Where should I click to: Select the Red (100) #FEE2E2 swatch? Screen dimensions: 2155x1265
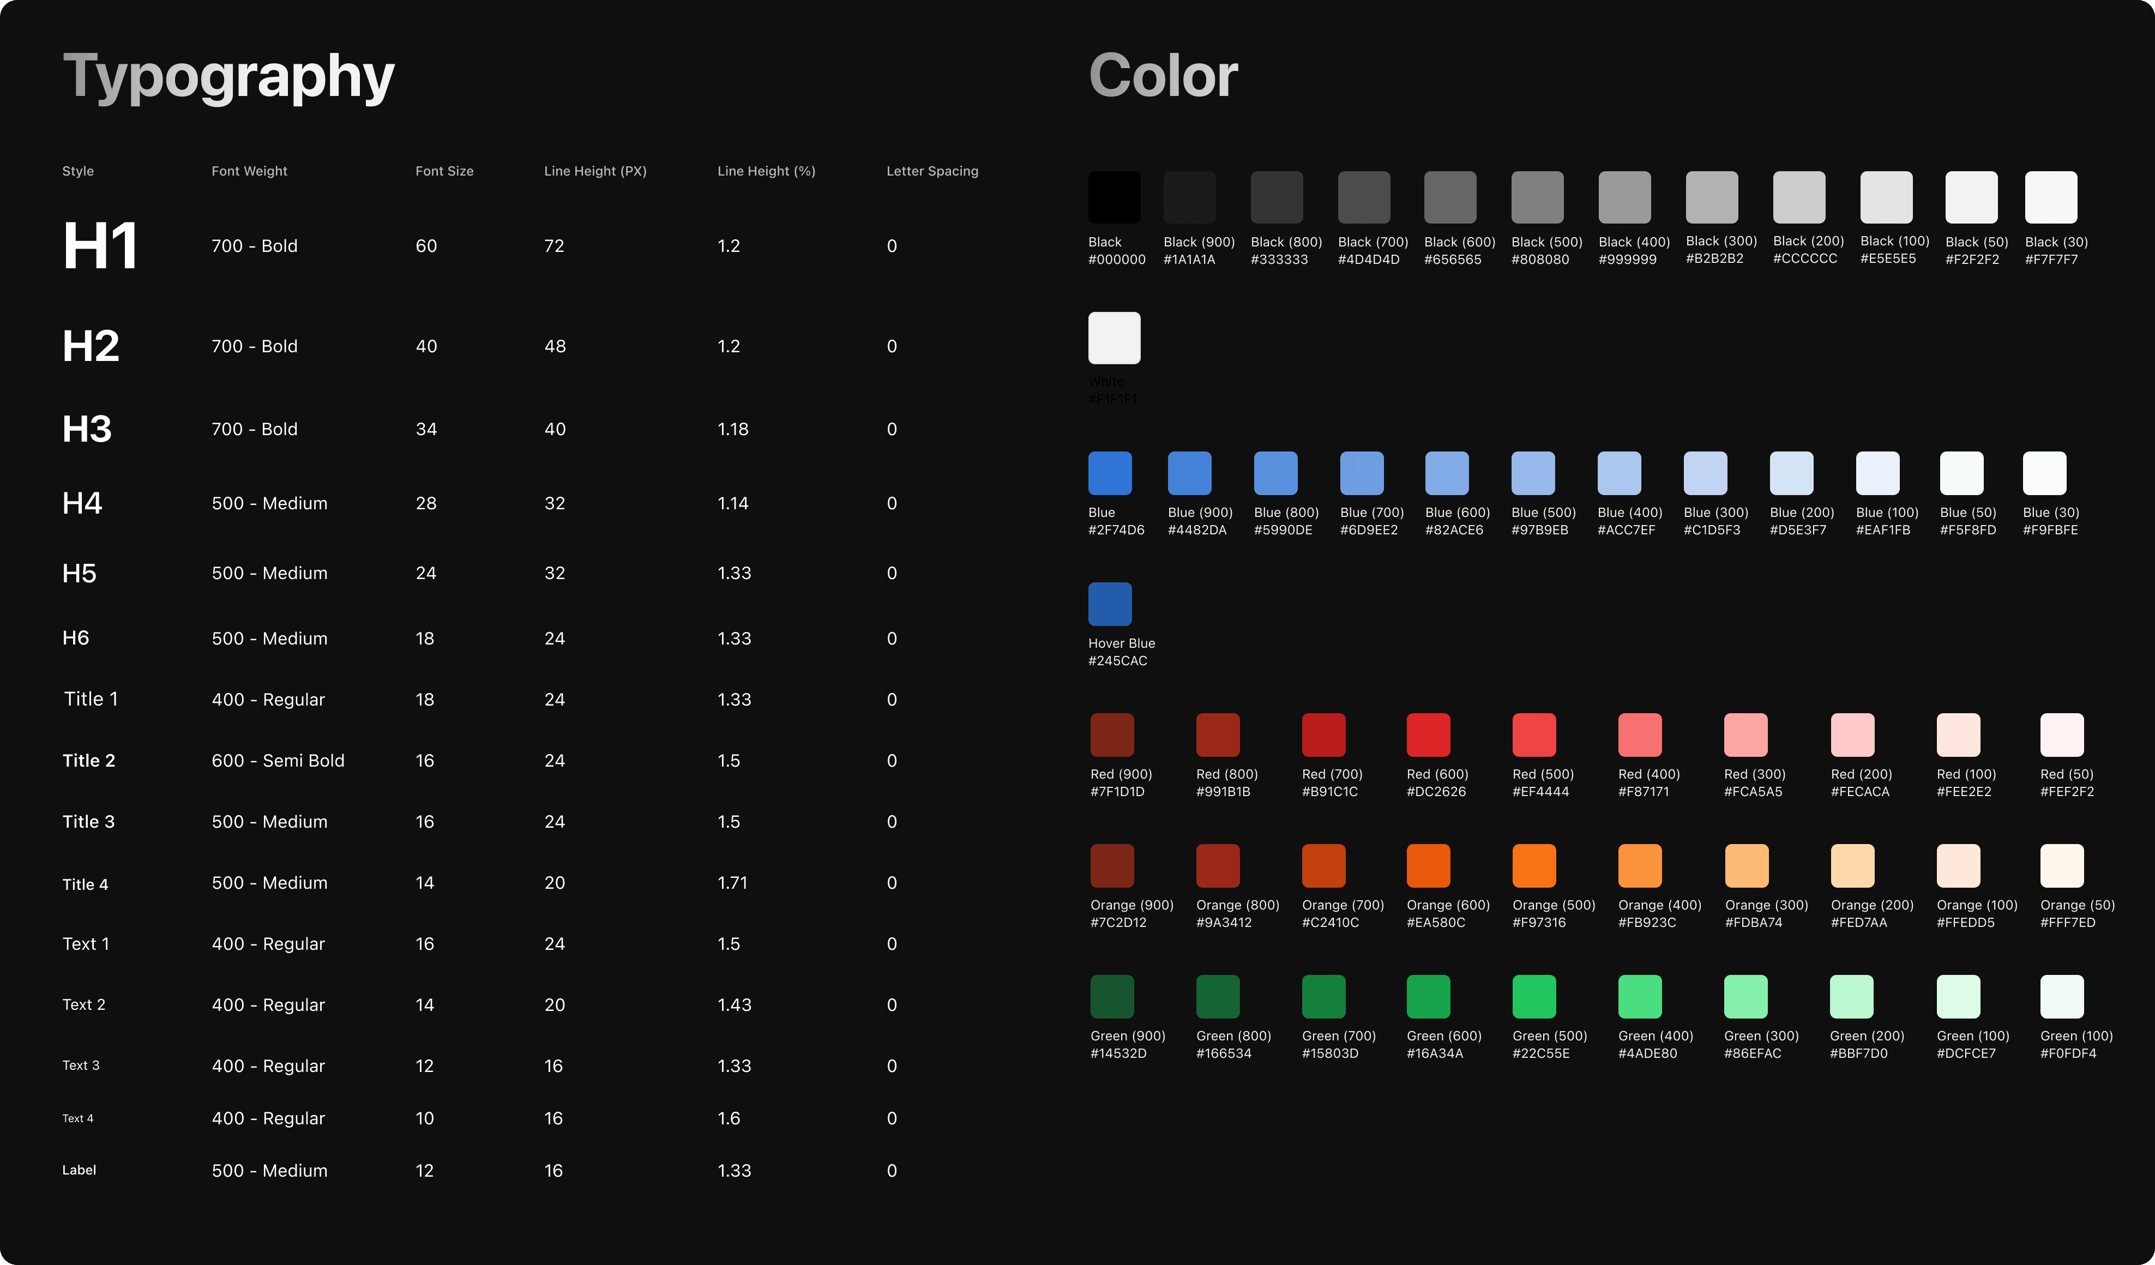click(x=1958, y=734)
